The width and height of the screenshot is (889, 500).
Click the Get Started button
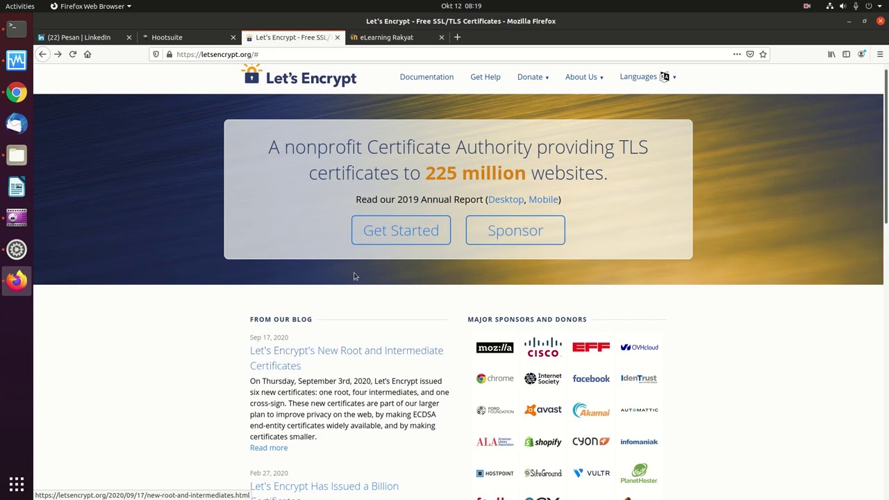tap(401, 230)
